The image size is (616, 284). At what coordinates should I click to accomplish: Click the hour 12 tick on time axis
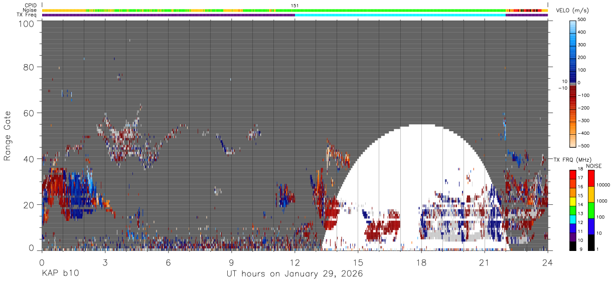[x=294, y=262]
